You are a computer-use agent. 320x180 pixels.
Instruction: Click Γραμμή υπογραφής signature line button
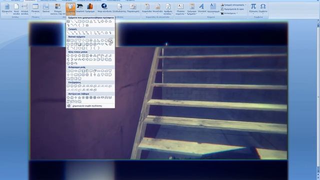pyautogui.click(x=233, y=5)
